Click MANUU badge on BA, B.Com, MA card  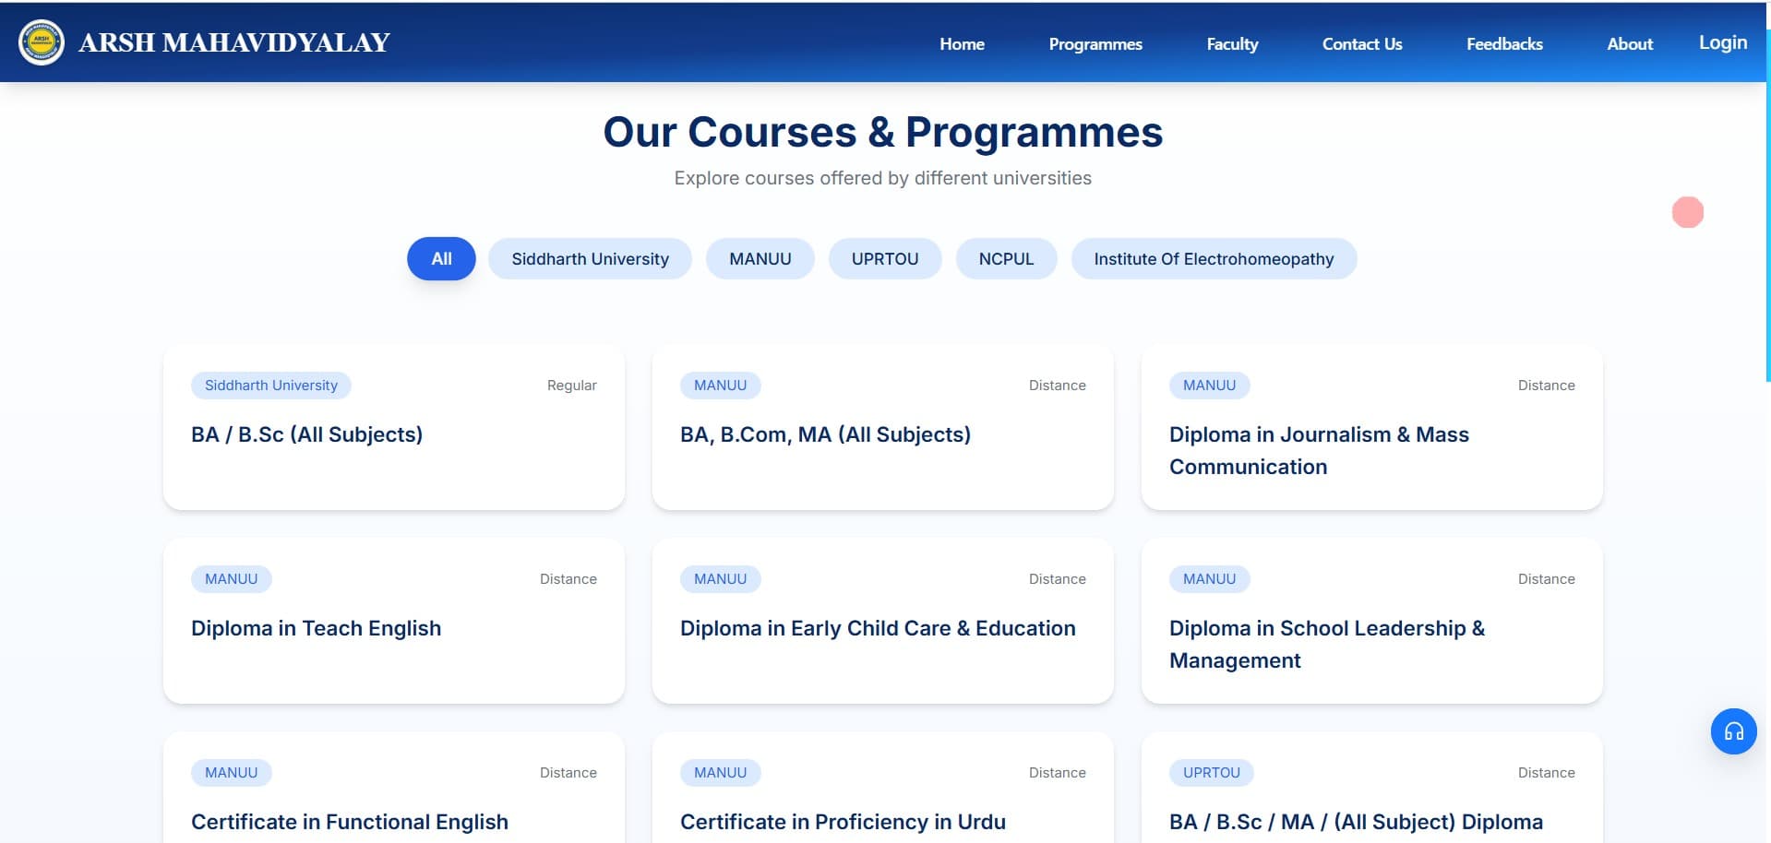[x=720, y=386]
